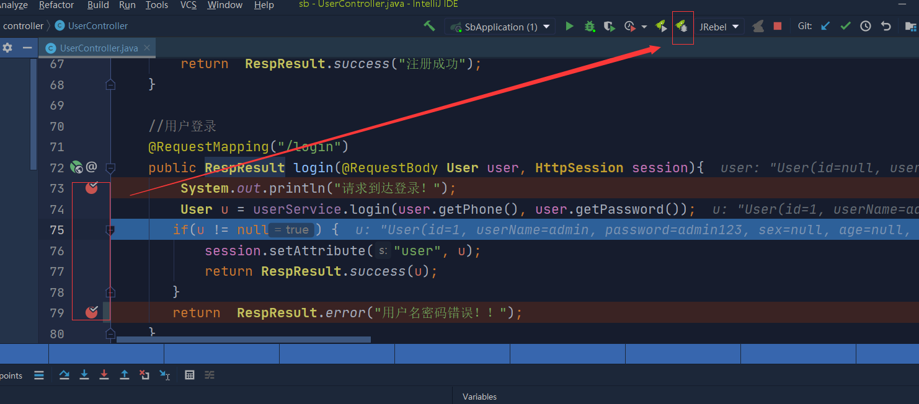The width and height of the screenshot is (919, 404).
Task: Collapse the if-block fold marker on line 75
Action: click(110, 230)
